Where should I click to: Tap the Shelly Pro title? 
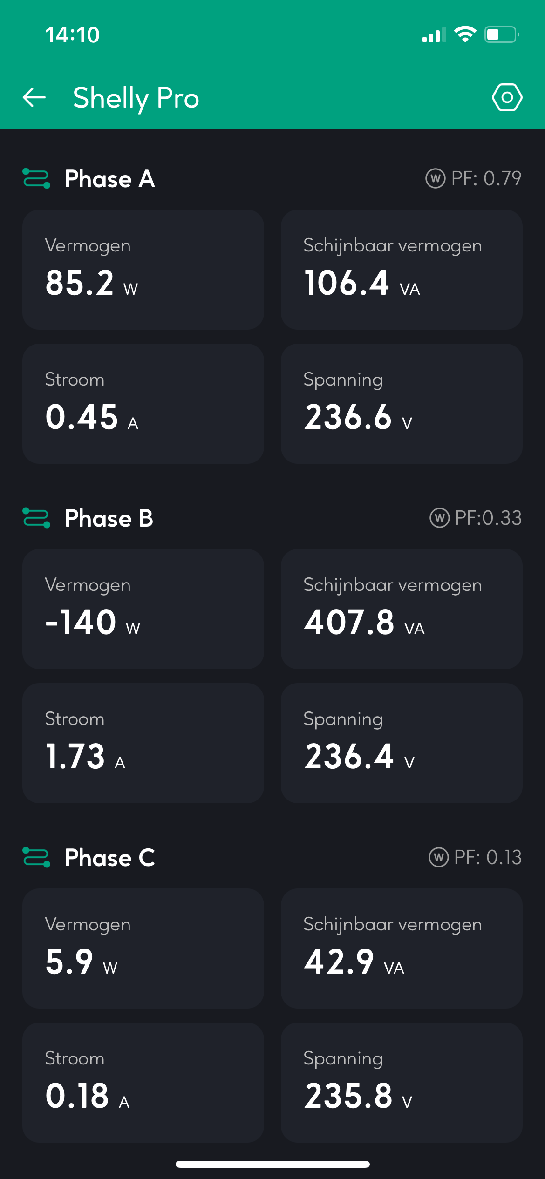136,98
